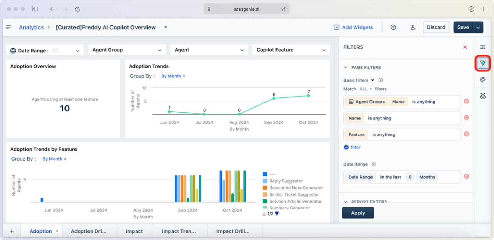Open the help question mark icon
The width and height of the screenshot is (494, 240).
tap(393, 27)
